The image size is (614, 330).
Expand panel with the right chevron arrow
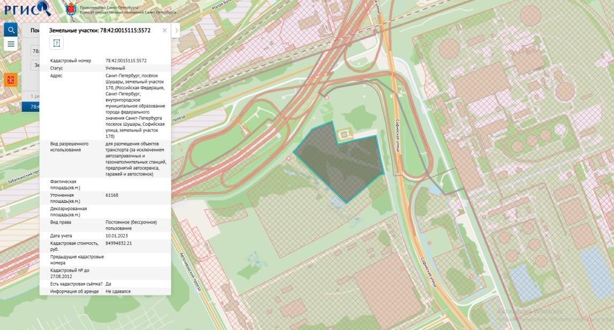tap(176, 30)
